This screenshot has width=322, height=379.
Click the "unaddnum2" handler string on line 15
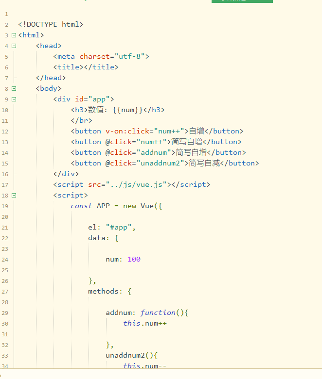coord(160,163)
